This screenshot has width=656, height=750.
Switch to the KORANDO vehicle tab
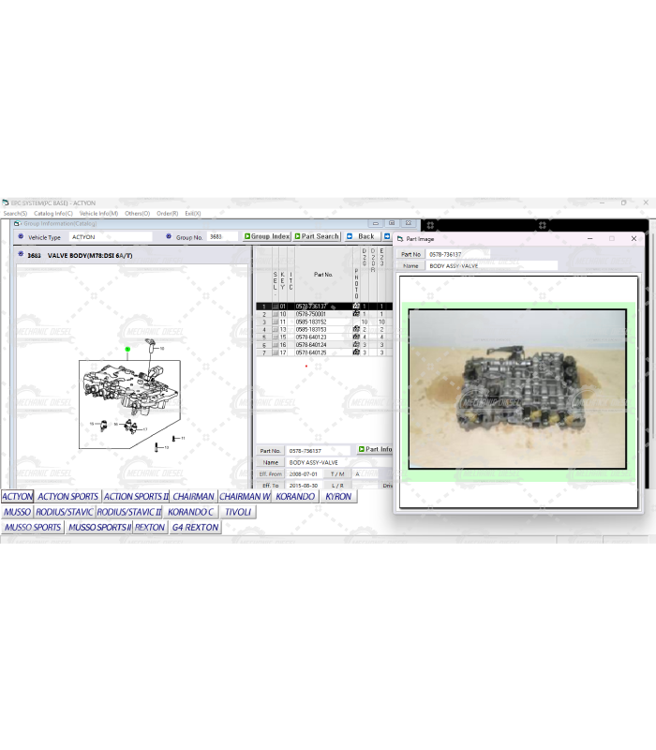click(x=296, y=497)
